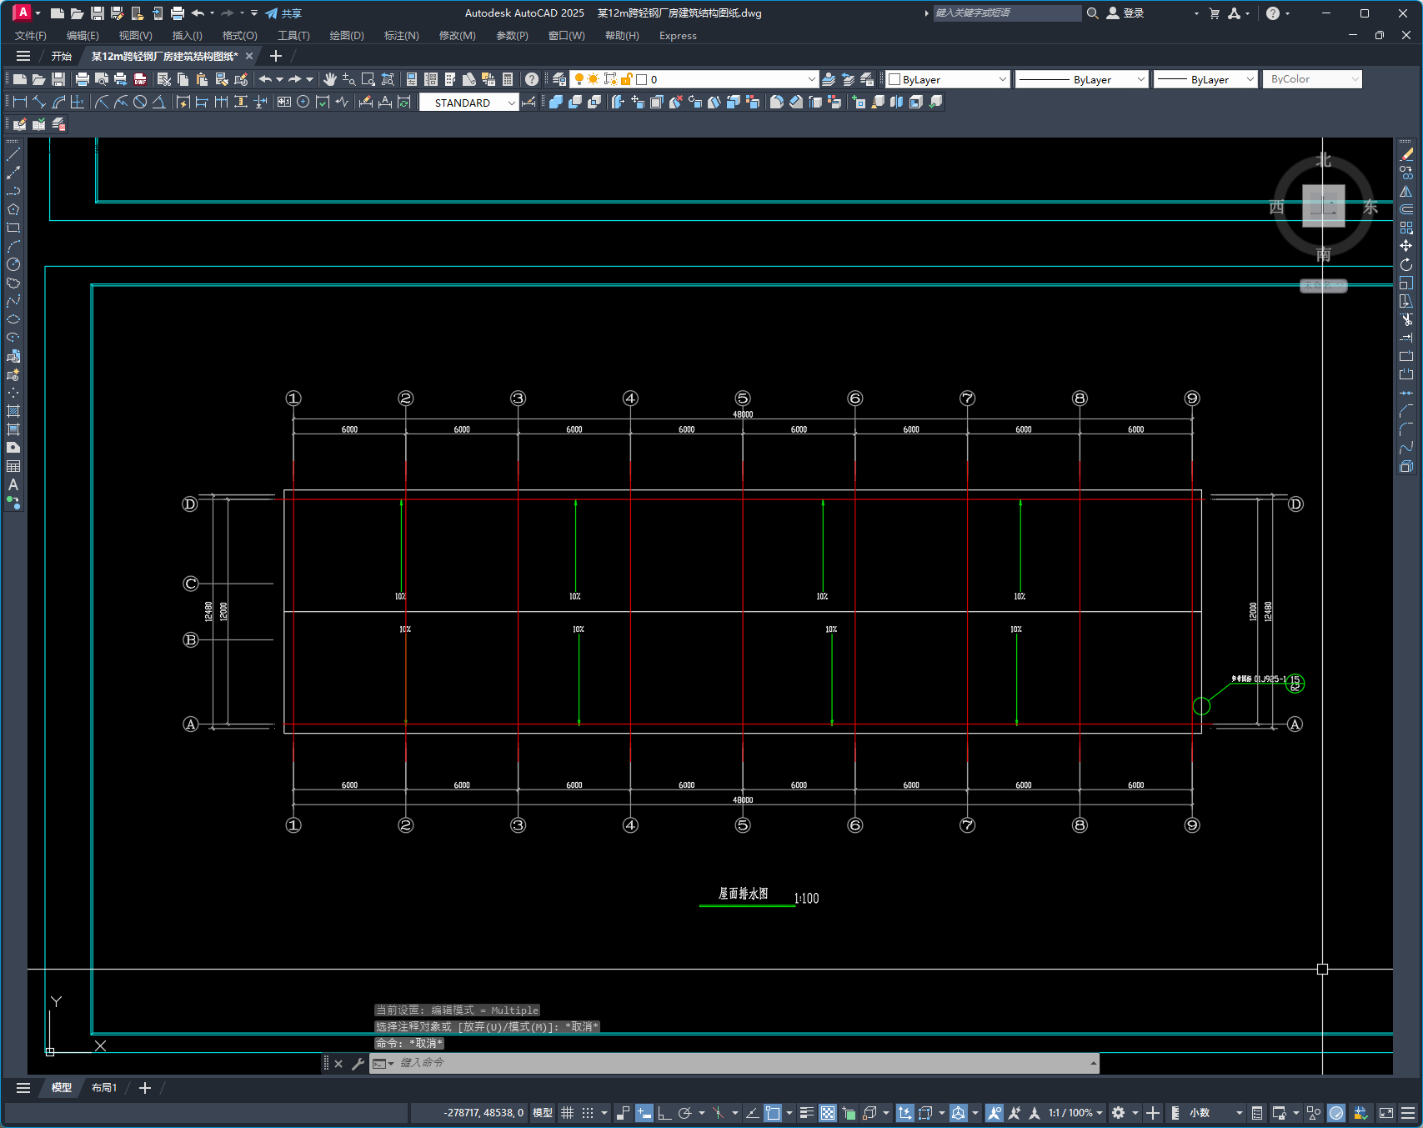Select the Multiline Text tool A
The image size is (1423, 1128).
coord(13,484)
